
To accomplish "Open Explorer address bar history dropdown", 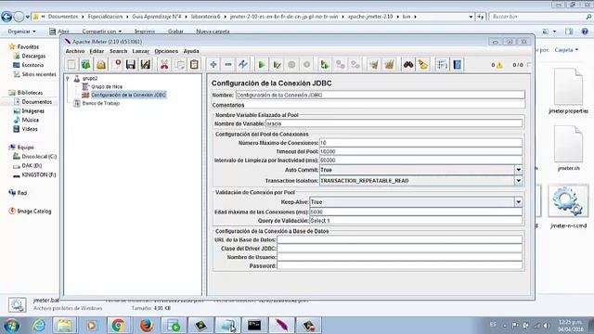I will pyautogui.click(x=471, y=17).
